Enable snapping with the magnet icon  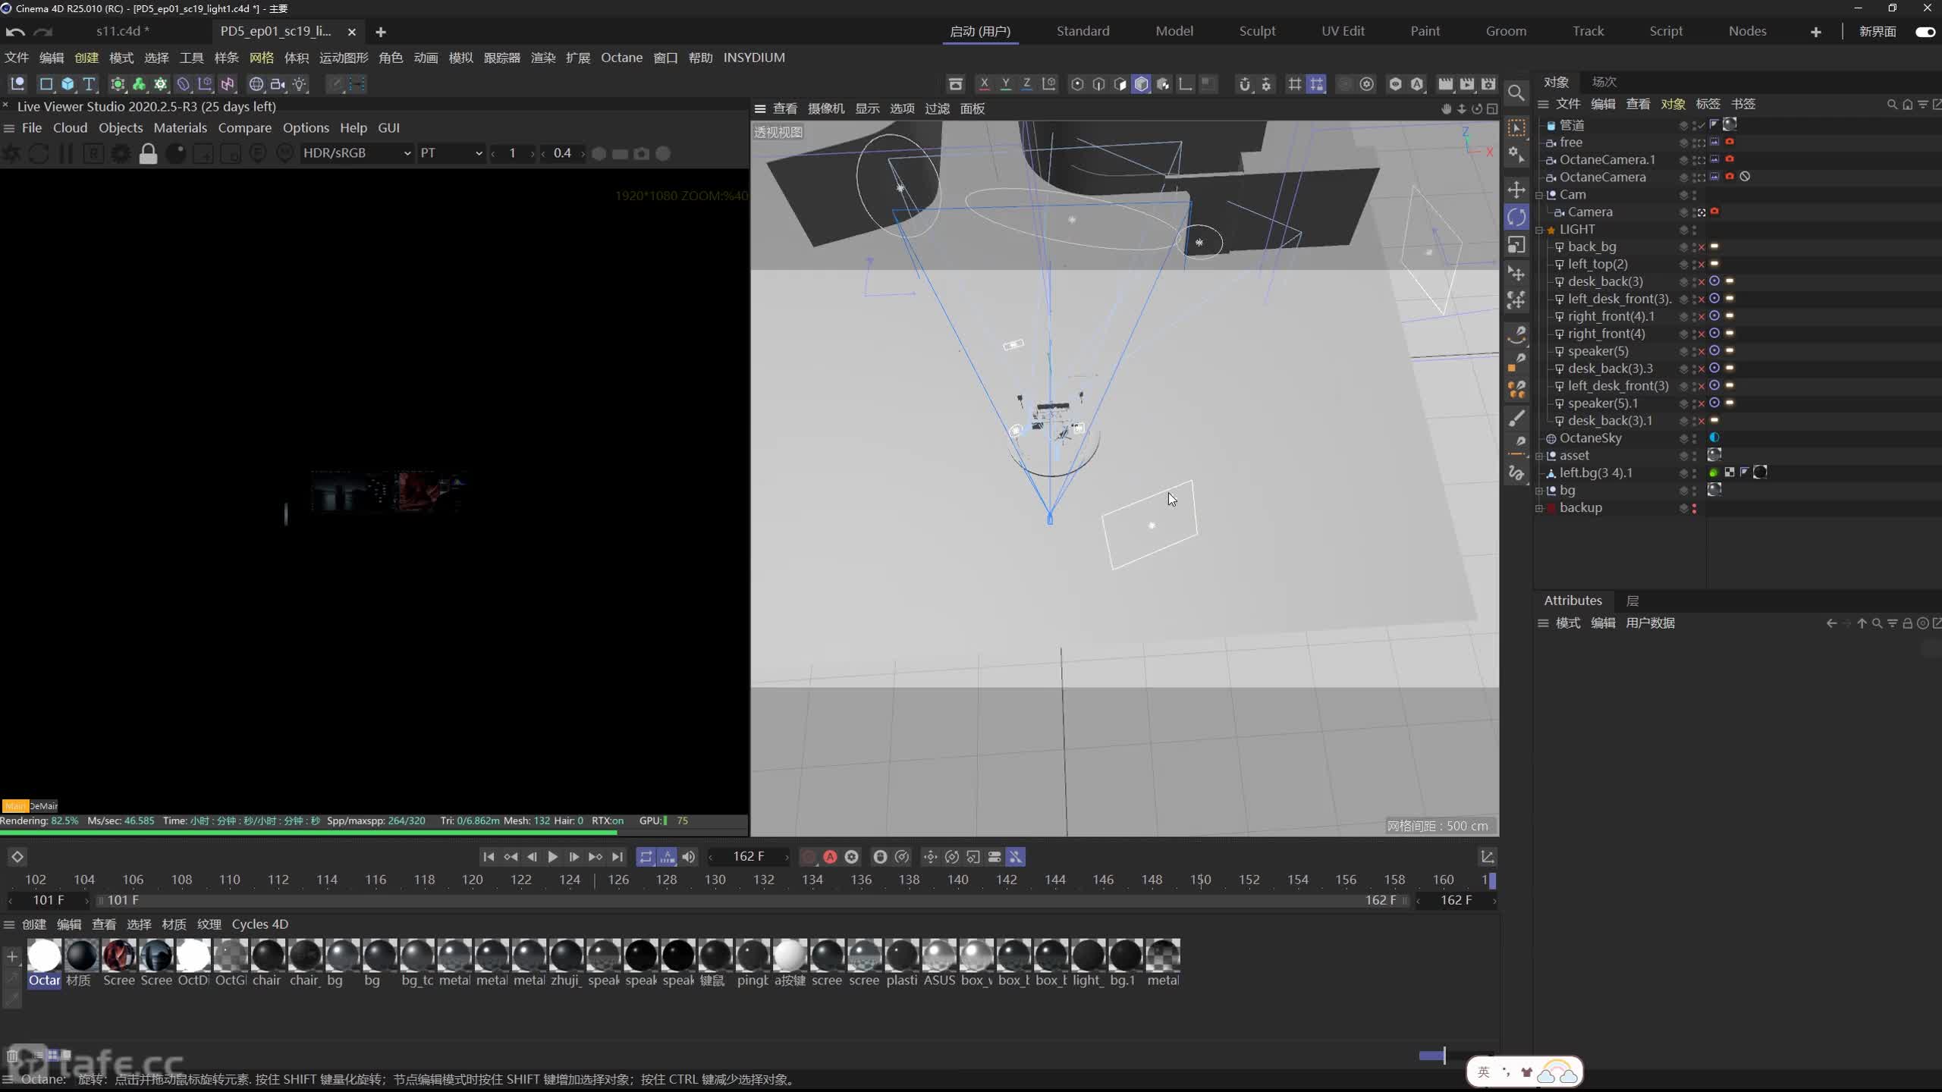[1244, 84]
